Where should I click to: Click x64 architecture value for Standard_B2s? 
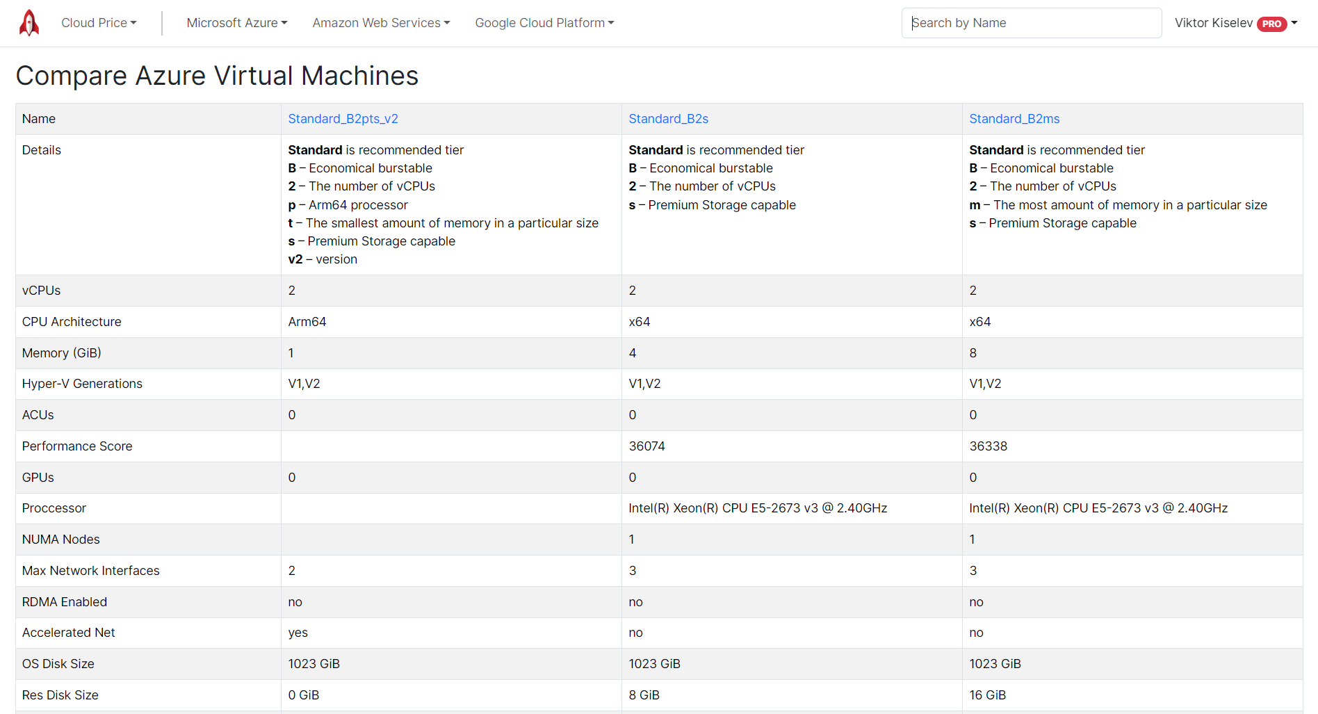(640, 322)
